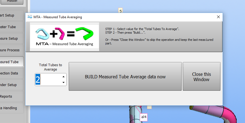The width and height of the screenshot is (245, 123).
Task: Open the Inspection Data menu
Action: point(12,73)
